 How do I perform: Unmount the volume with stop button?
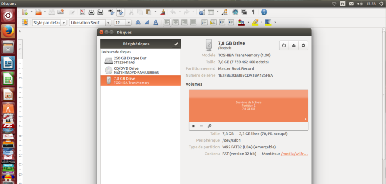coord(193,126)
